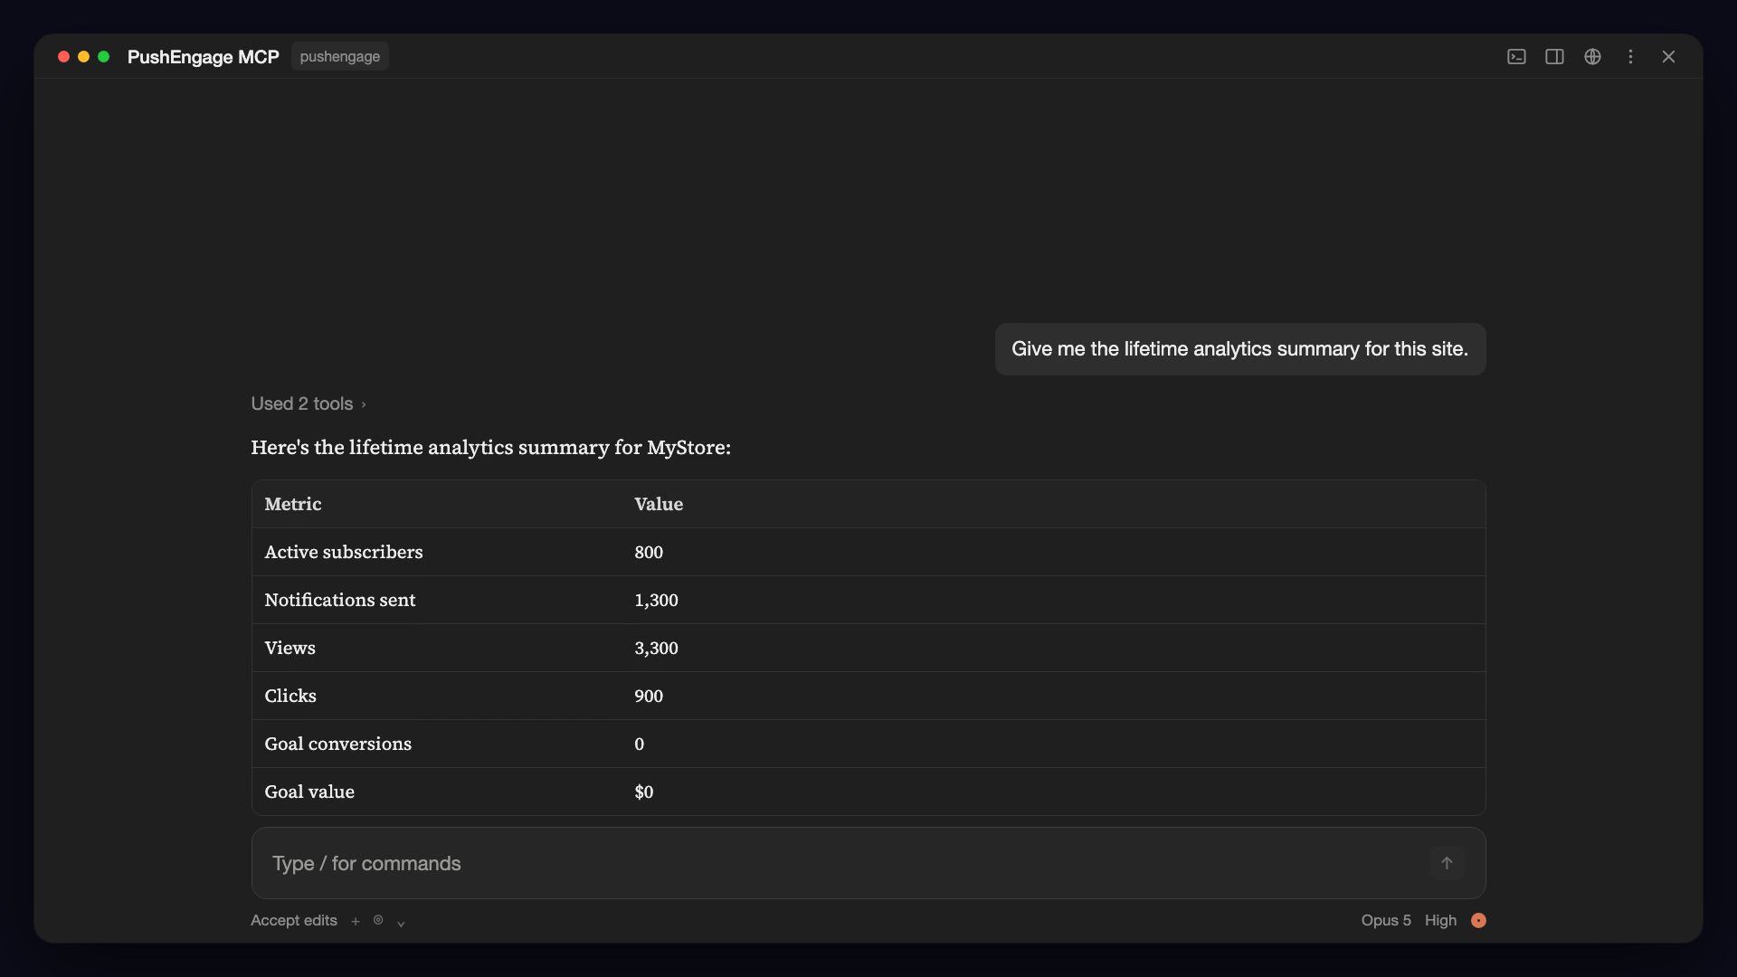Image resolution: width=1737 pixels, height=977 pixels.
Task: Open the terminal panel icon
Action: point(1516,57)
